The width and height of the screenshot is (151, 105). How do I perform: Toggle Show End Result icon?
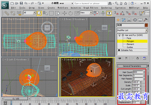126,58
